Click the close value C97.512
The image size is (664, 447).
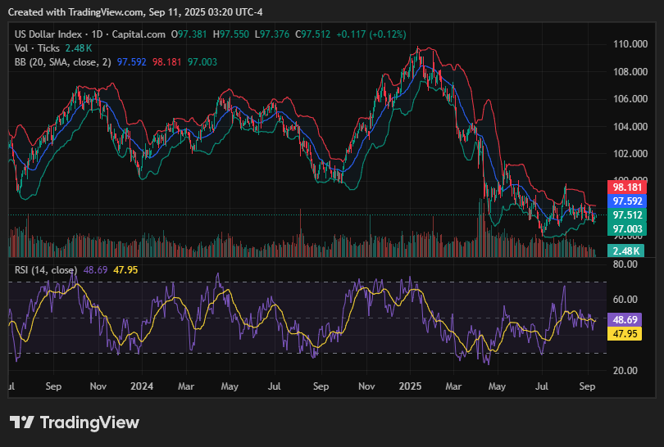click(x=312, y=34)
